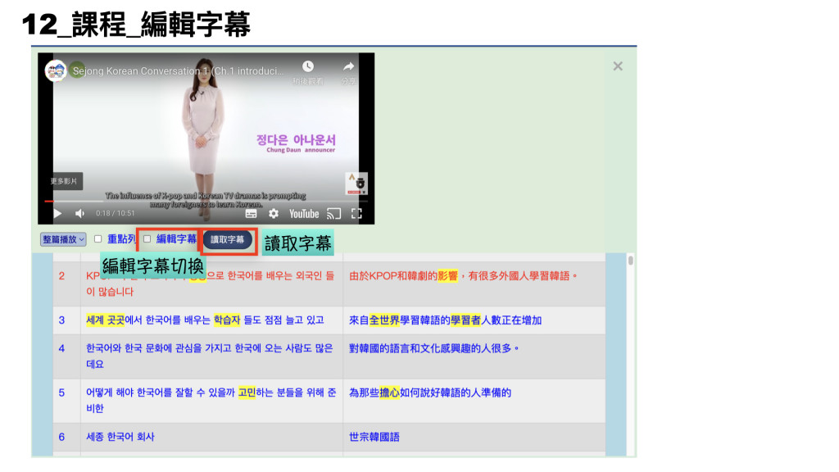839x472 pixels.
Task: Seek on the video progress bar
Action: click(206, 202)
